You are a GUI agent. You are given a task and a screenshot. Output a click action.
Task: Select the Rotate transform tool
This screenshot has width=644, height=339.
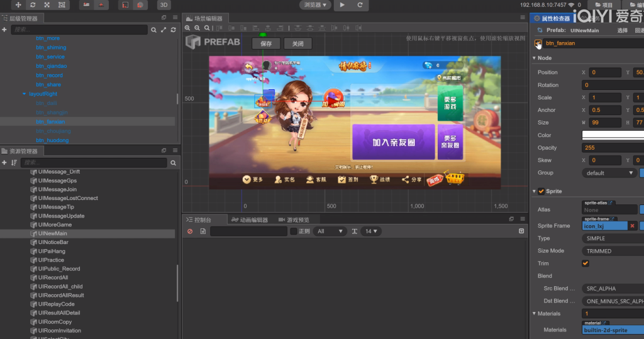[32, 5]
